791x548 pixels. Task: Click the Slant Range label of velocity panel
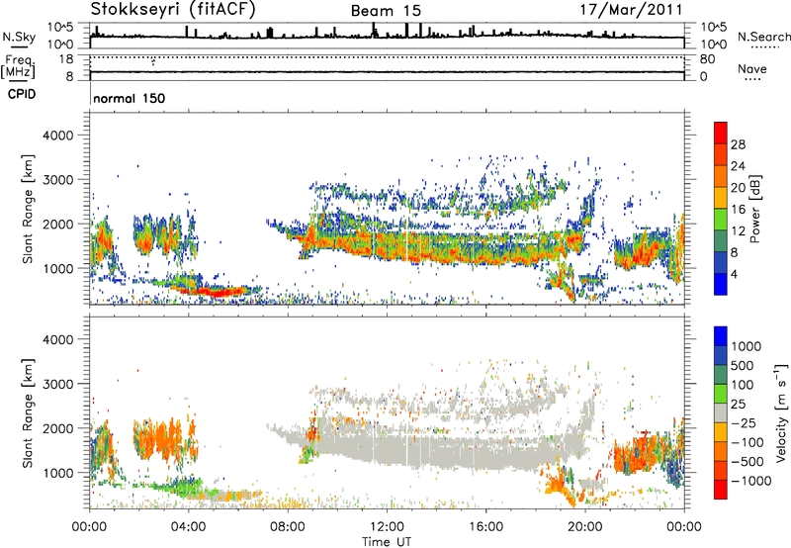click(28, 412)
